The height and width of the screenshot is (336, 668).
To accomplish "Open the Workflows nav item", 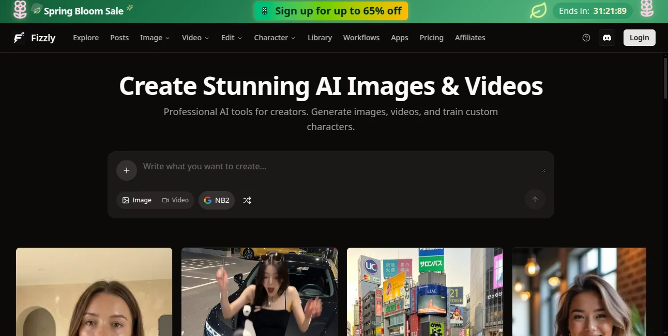I will coord(361,38).
